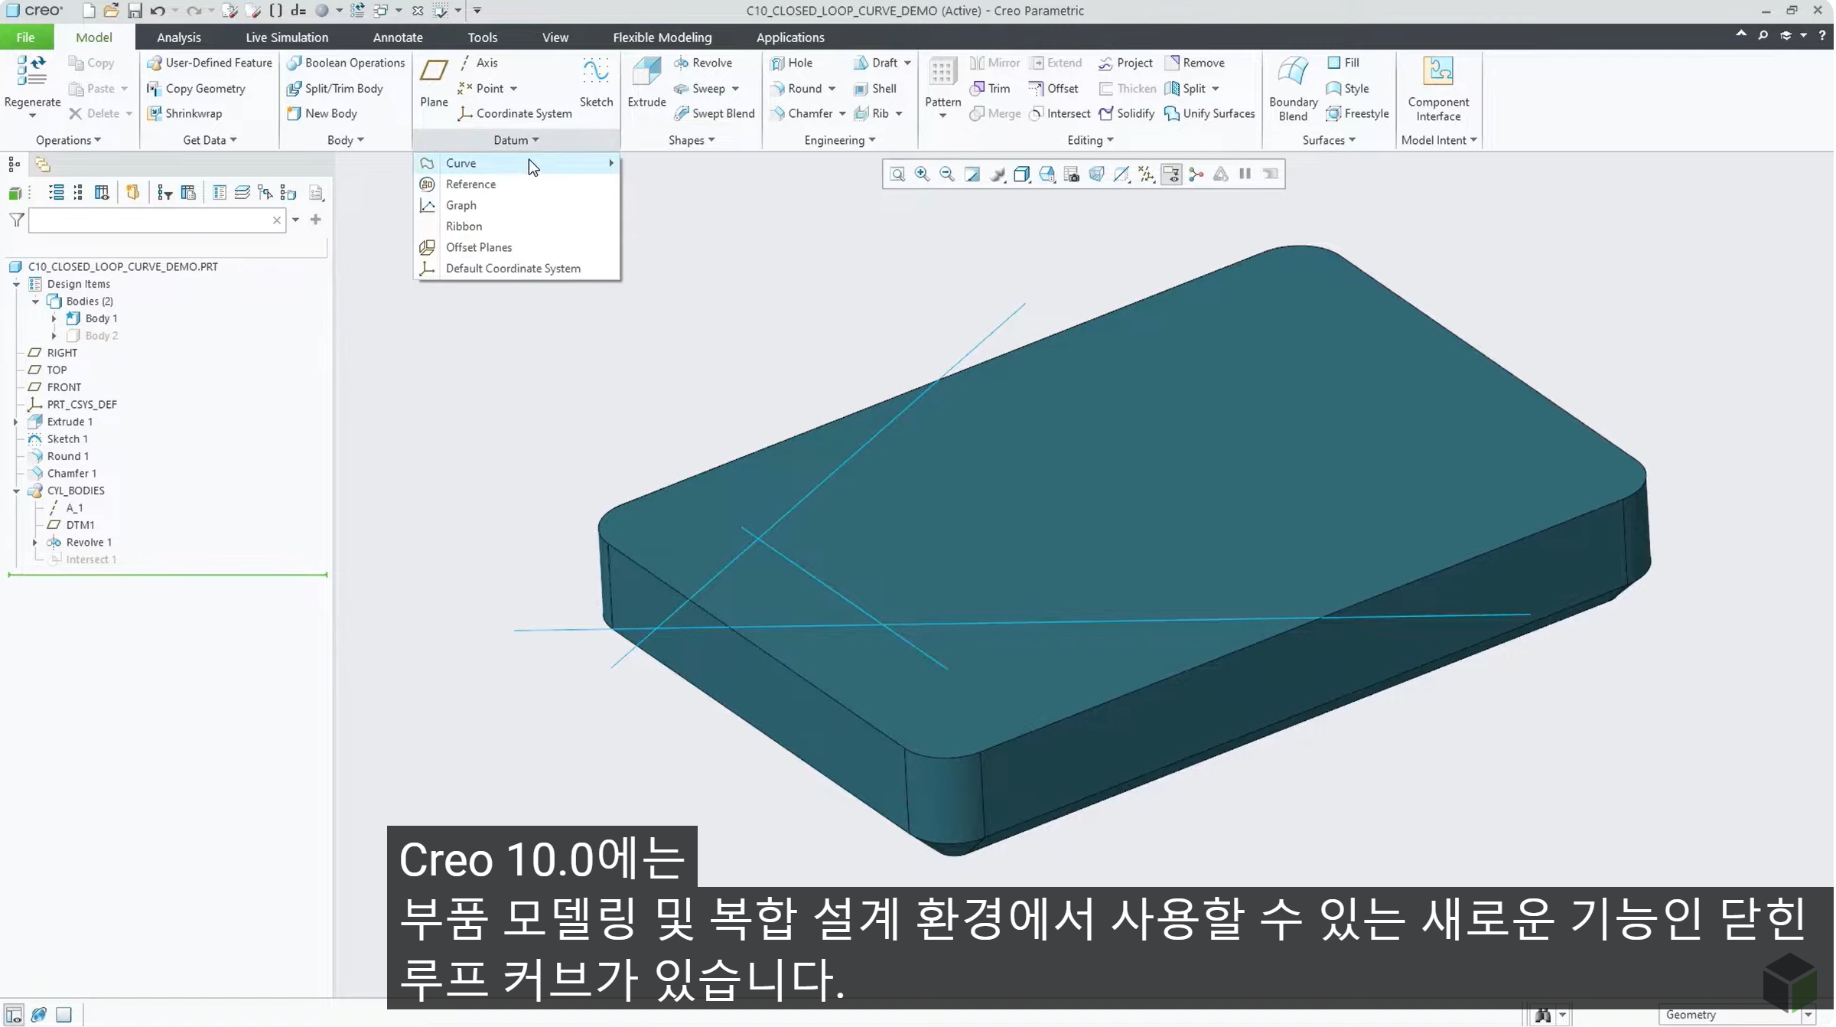The image size is (1836, 1027).
Task: Click the Split/Trim Body button
Action: (x=334, y=89)
